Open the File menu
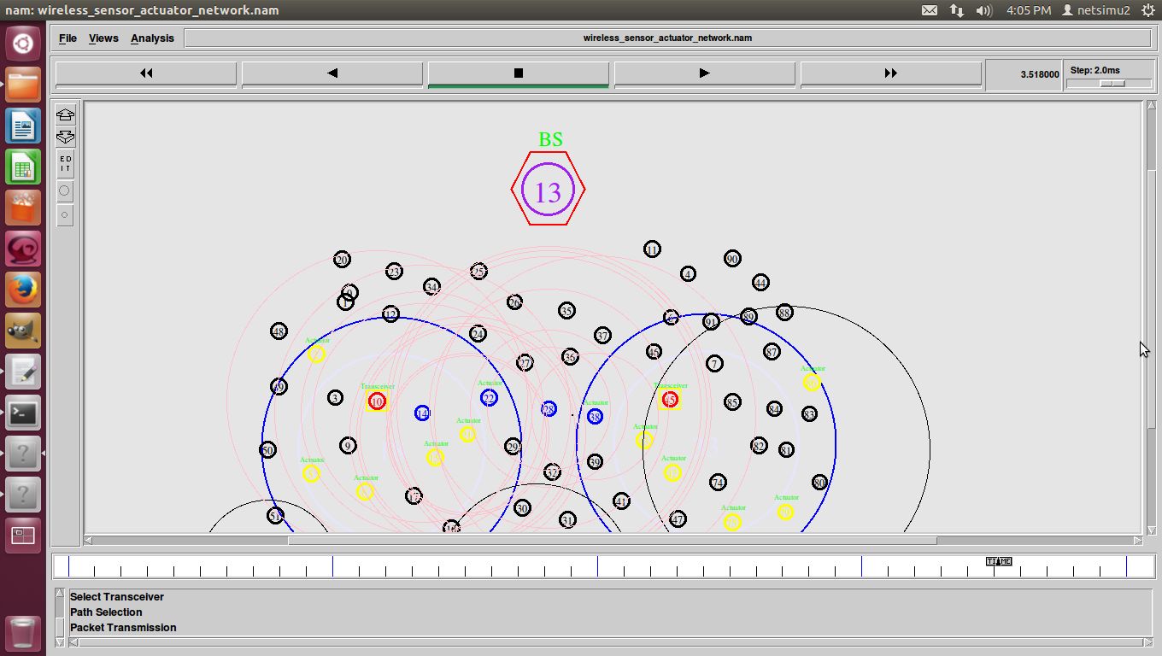 pos(67,38)
